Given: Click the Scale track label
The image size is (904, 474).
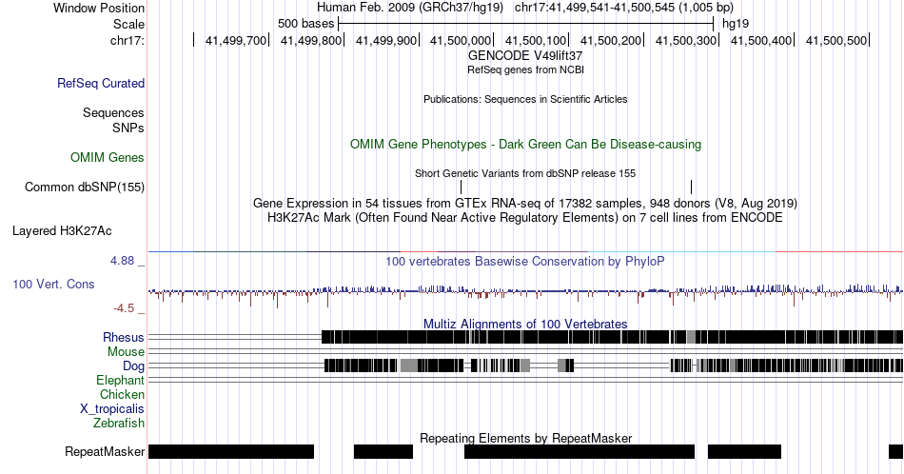Looking at the screenshot, I should (128, 24).
